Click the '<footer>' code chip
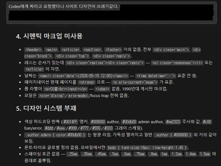 point(113,50)
